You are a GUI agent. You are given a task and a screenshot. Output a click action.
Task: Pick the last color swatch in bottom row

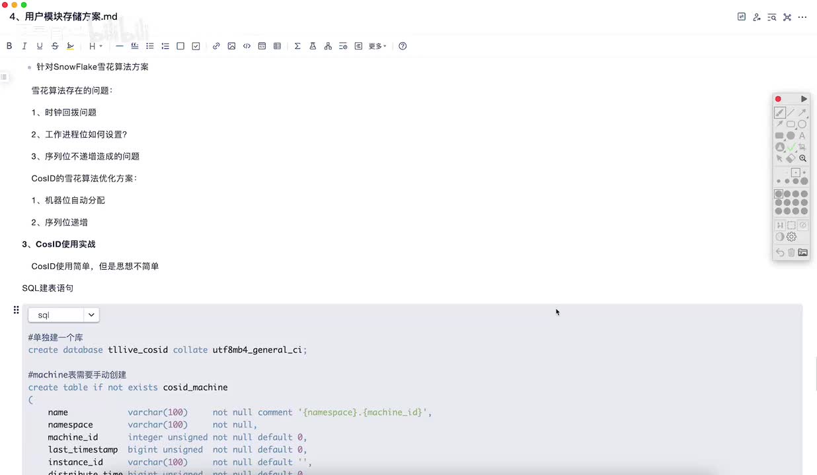[x=804, y=211]
